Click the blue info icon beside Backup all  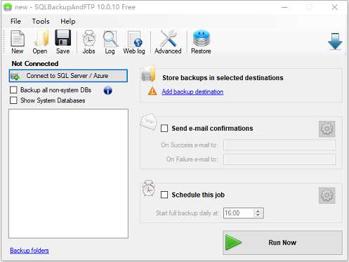pos(107,91)
